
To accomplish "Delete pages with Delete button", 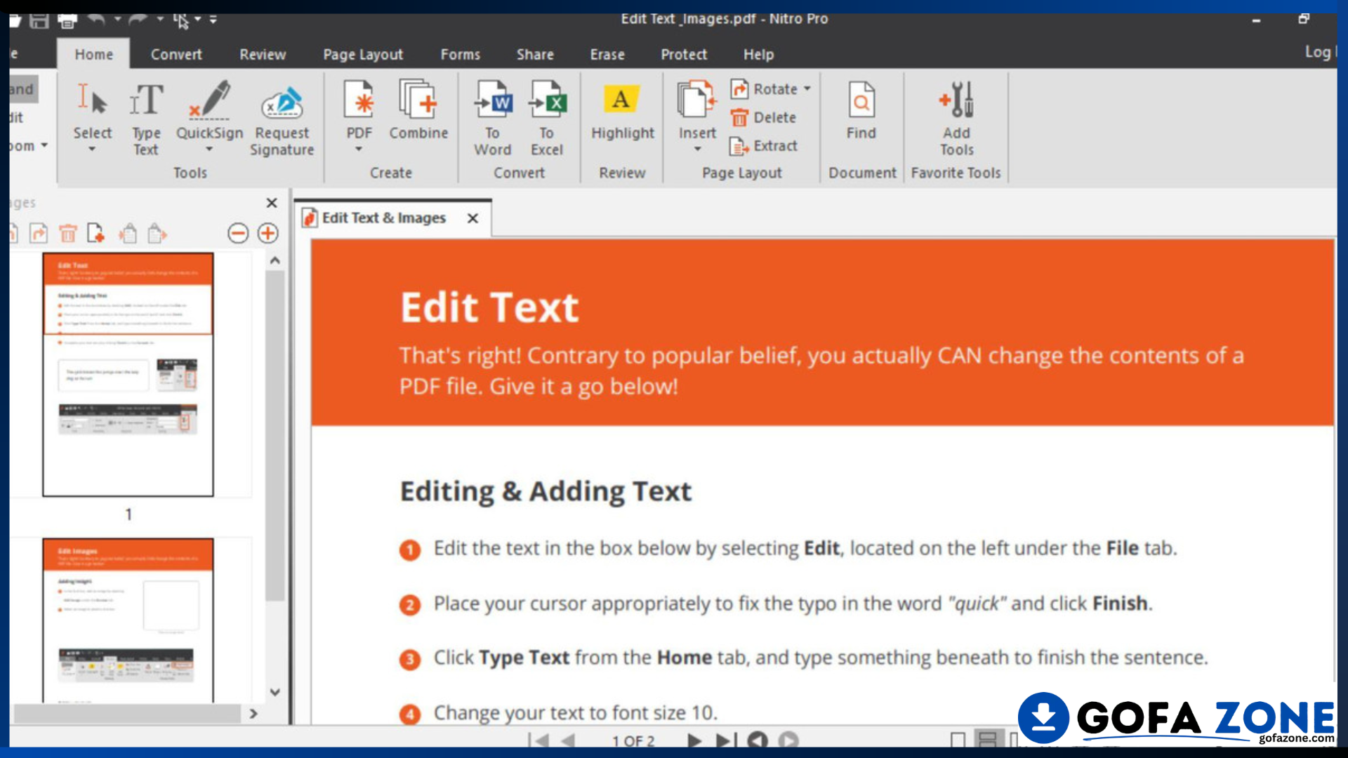I will (x=763, y=117).
